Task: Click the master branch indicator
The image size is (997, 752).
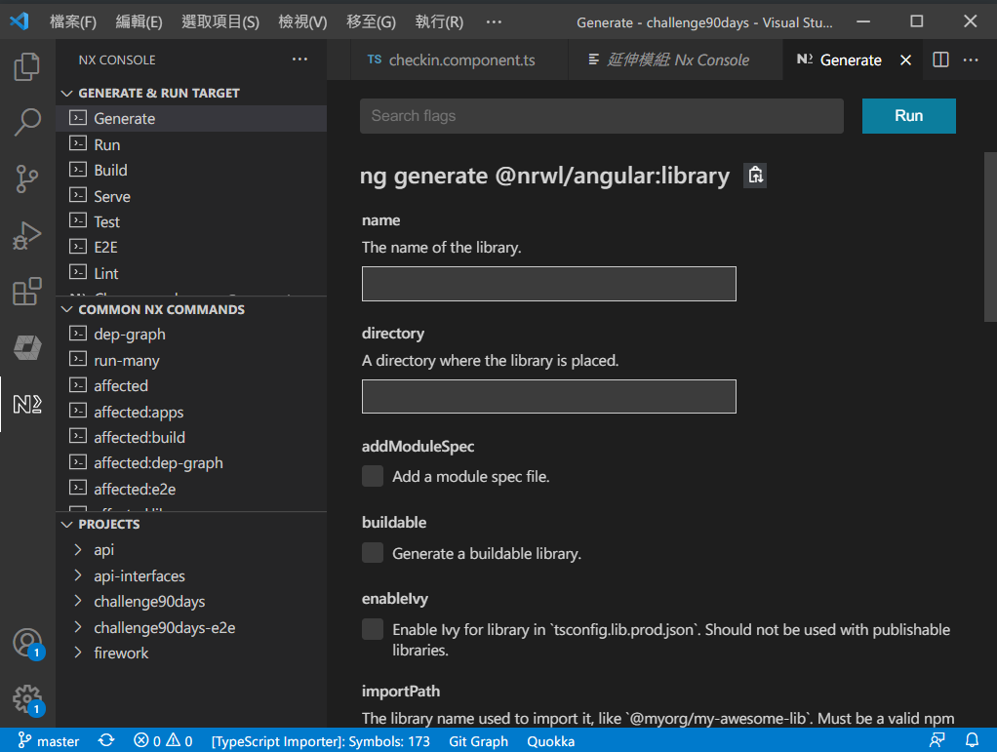Action: pos(49,740)
